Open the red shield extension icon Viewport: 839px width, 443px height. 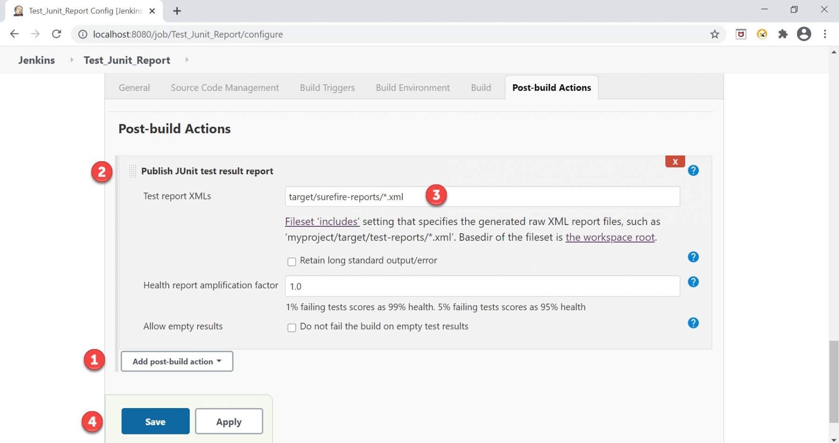coord(741,34)
